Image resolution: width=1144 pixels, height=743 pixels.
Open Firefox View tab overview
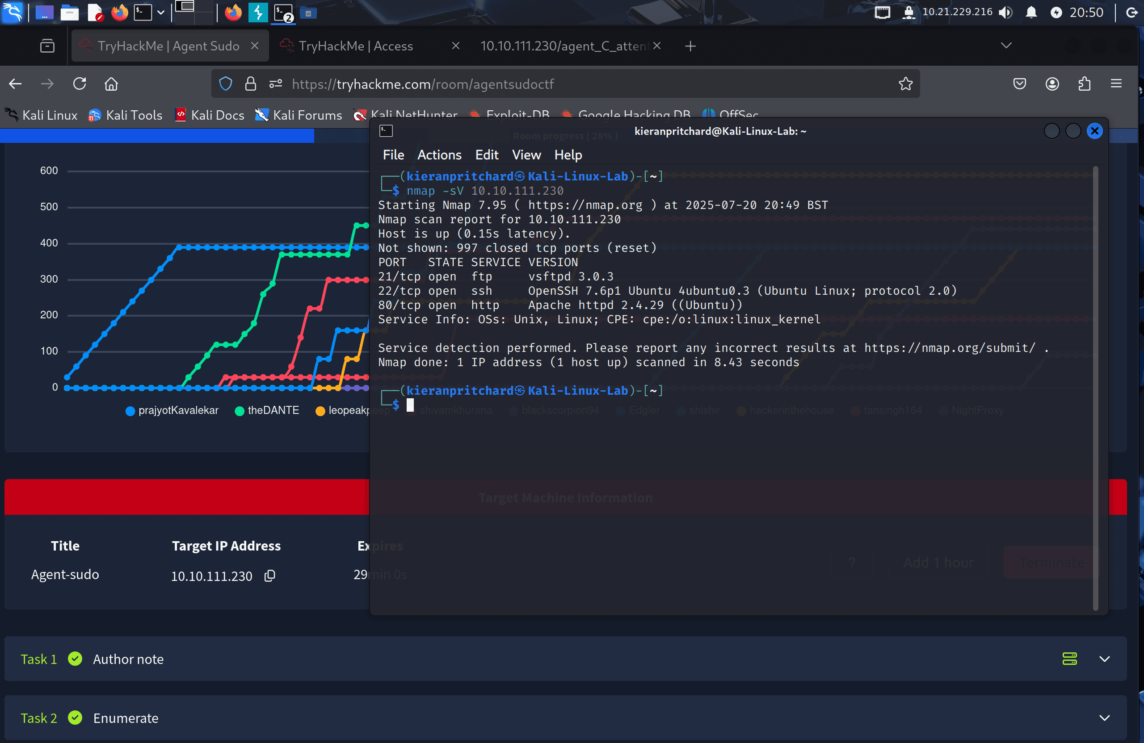coord(47,46)
